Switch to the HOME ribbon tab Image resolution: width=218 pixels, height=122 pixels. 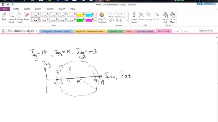pos(16,9)
